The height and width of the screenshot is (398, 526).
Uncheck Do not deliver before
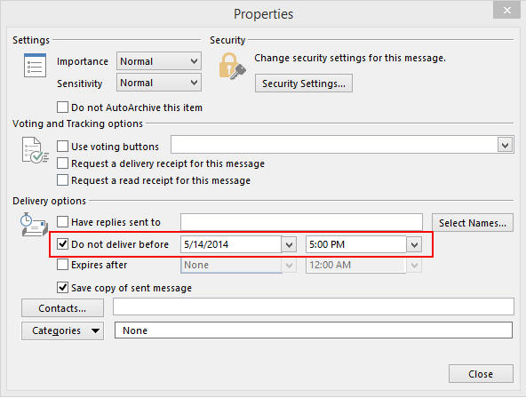pyautogui.click(x=62, y=243)
